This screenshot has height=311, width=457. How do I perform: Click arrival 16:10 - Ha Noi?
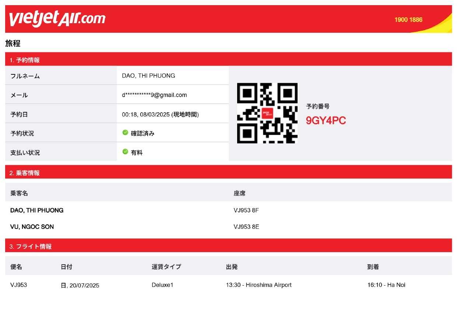(386, 285)
